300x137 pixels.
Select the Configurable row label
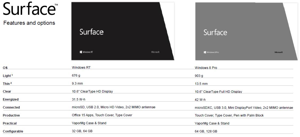pos(13,131)
